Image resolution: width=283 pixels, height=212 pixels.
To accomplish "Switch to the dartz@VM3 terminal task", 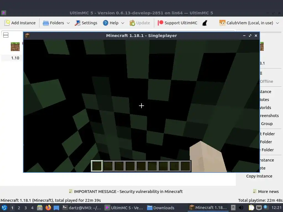I will (x=82, y=208).
